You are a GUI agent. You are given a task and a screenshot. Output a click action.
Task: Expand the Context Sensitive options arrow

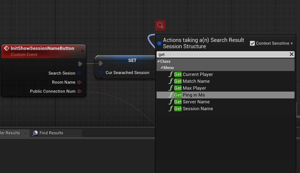(x=292, y=43)
